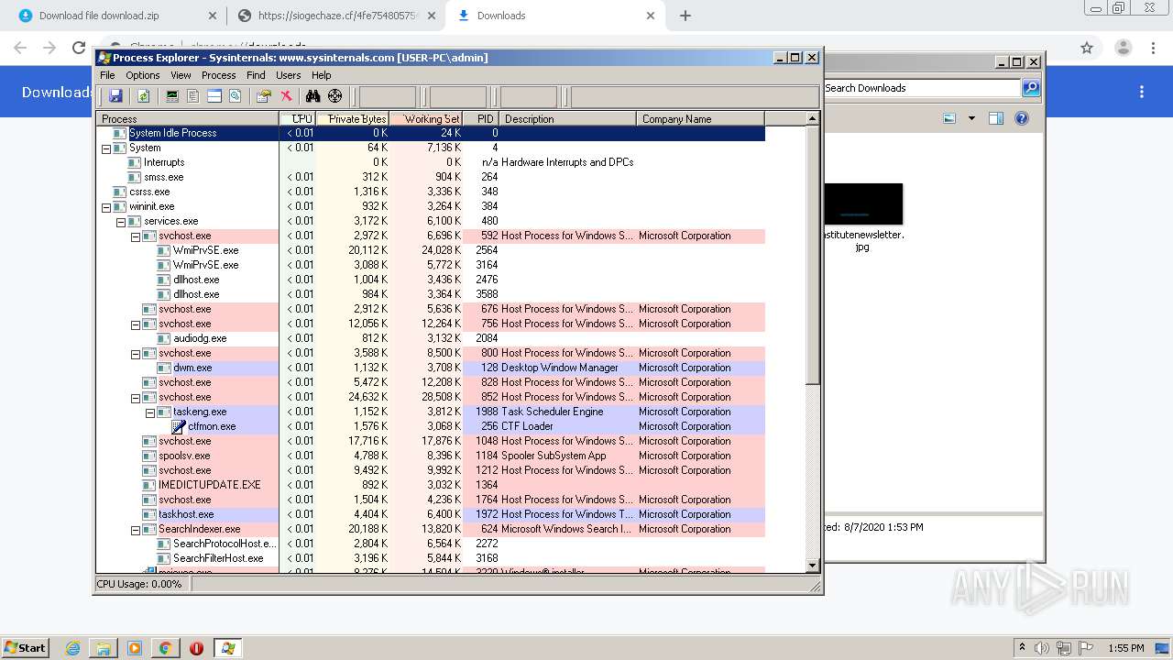Open Downloads page three-dot menu
This screenshot has width=1173, height=660.
click(x=1142, y=92)
